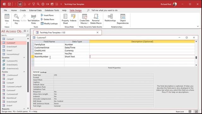Collapse the Reports group
Screen dimensions: 202x114
(24, 109)
